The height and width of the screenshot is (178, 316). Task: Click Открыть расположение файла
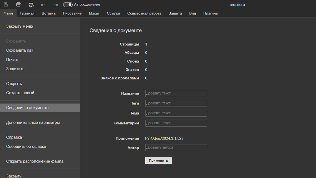pyautogui.click(x=40, y=161)
